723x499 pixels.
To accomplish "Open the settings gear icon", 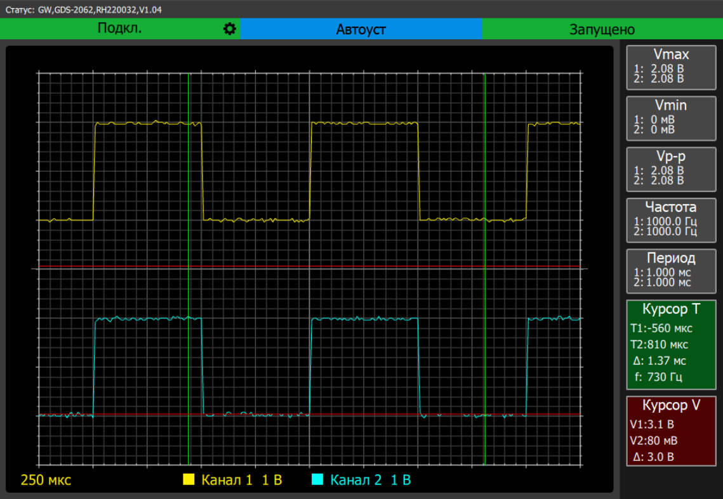I will [230, 29].
